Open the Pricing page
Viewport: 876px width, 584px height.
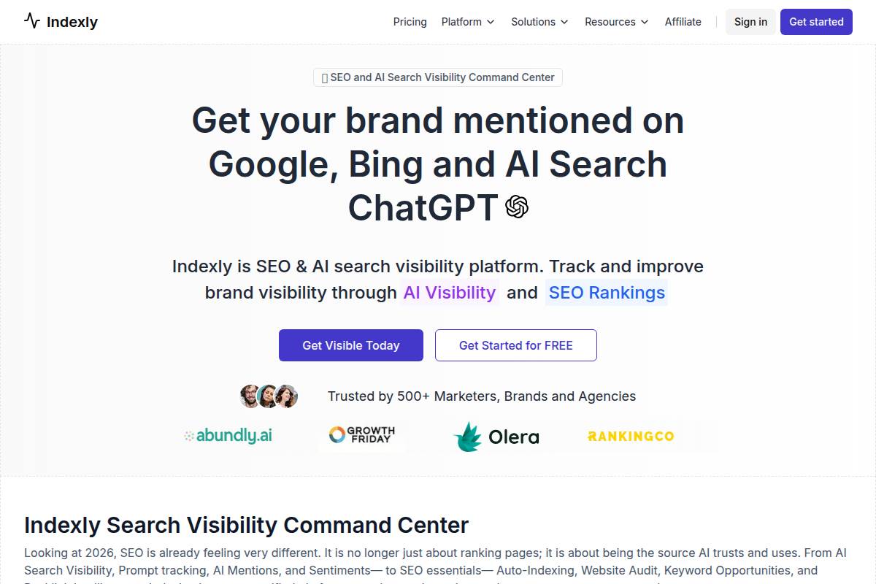410,22
